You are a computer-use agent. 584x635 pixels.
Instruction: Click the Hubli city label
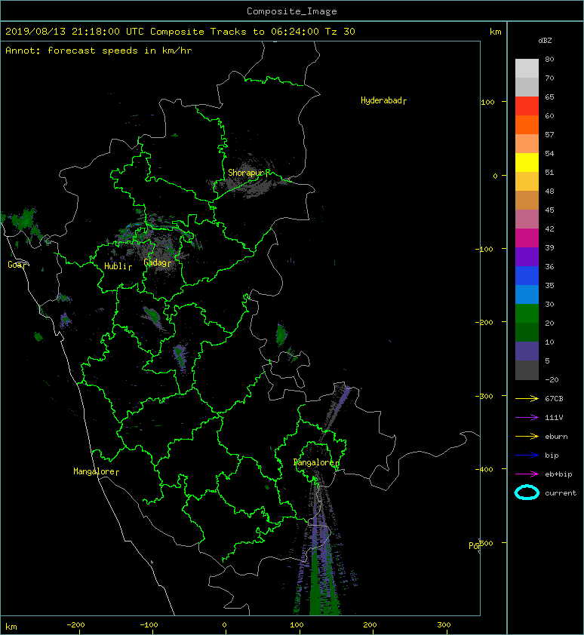tap(116, 266)
